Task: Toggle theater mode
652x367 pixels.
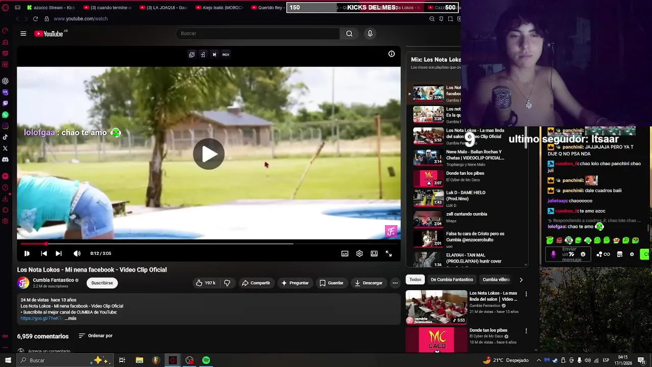Action: (x=374, y=253)
